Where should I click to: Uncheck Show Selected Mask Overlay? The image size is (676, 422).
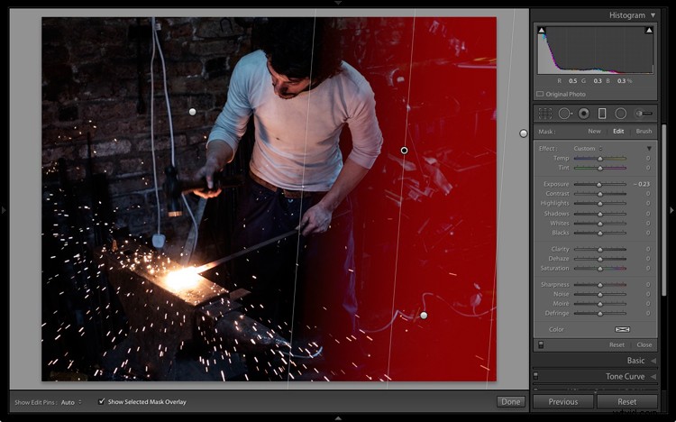101,401
